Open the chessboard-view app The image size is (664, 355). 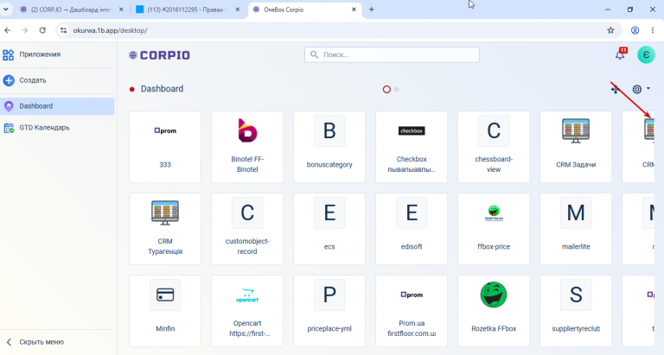pyautogui.click(x=494, y=147)
